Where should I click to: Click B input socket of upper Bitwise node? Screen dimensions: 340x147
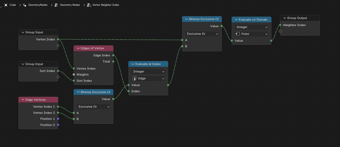pyautogui.click(x=182, y=46)
